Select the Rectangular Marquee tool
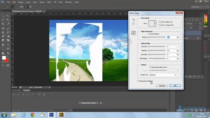 (3, 16)
